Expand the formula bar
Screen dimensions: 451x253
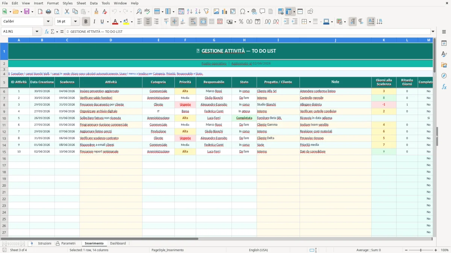coord(433,32)
